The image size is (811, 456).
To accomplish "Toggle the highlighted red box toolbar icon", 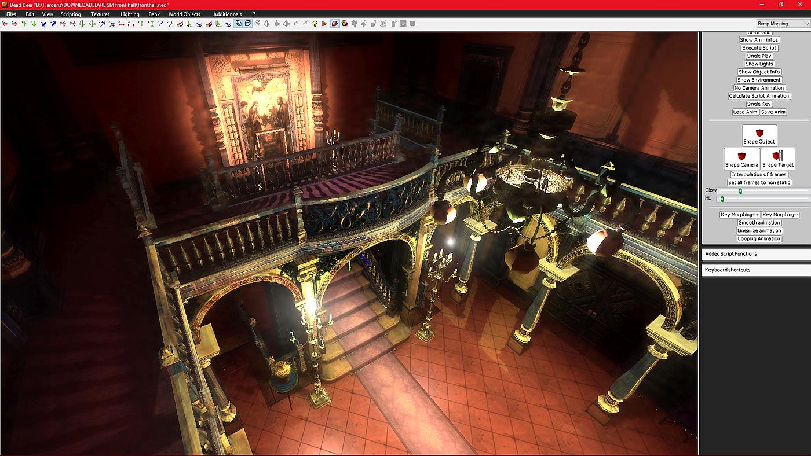I will pyautogui.click(x=335, y=24).
